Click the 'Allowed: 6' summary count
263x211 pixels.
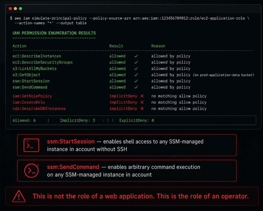24,120
